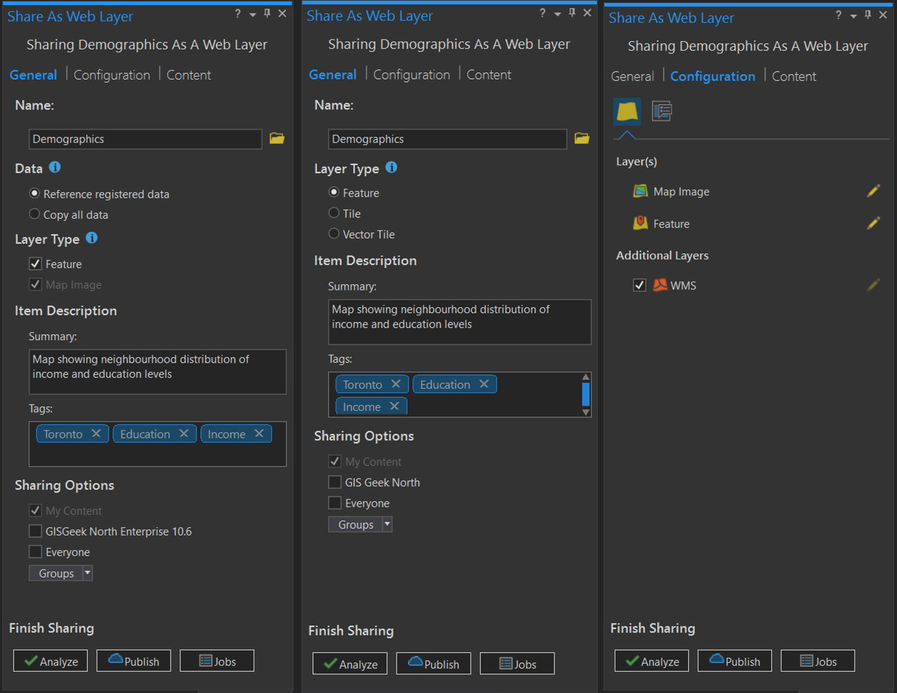Click Name field in left pane
Viewport: 897px width, 693px height.
coord(145,139)
